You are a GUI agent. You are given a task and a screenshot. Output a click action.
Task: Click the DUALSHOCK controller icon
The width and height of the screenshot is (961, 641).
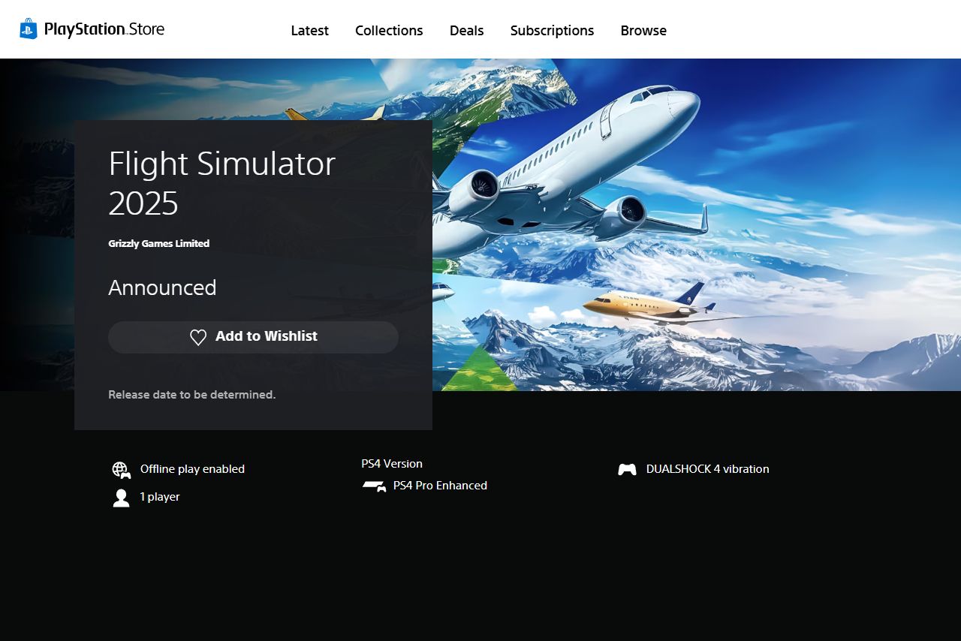[627, 469]
